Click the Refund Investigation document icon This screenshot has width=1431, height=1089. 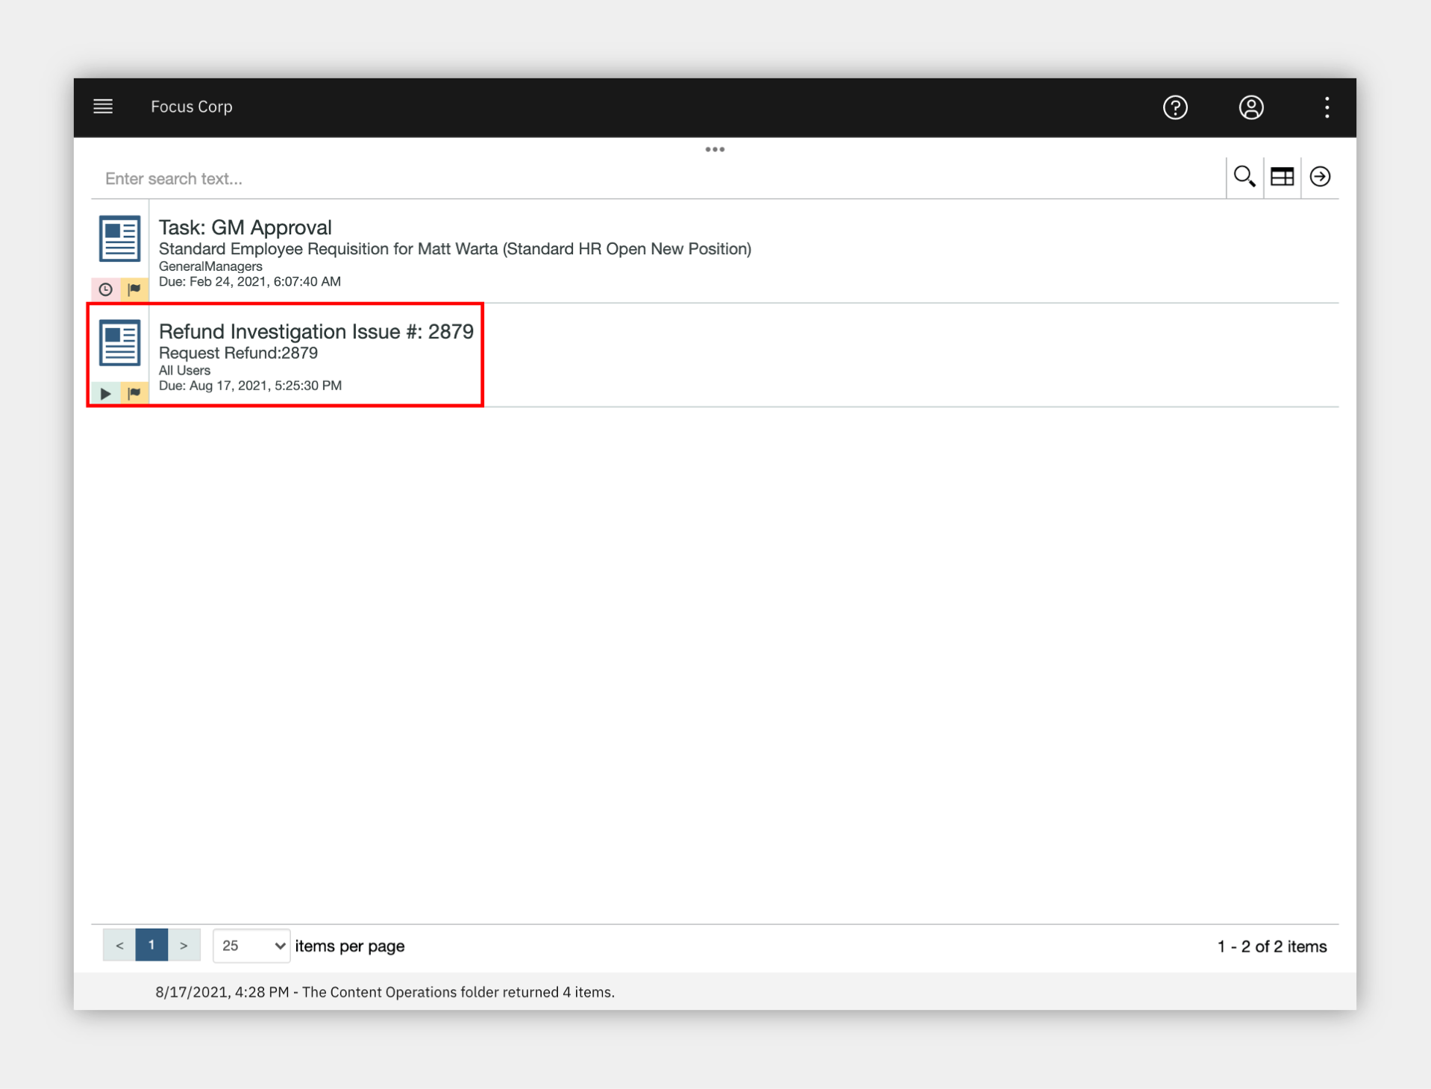119,342
